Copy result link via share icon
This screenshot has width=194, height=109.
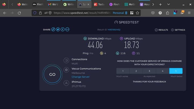[x=53, y=29]
